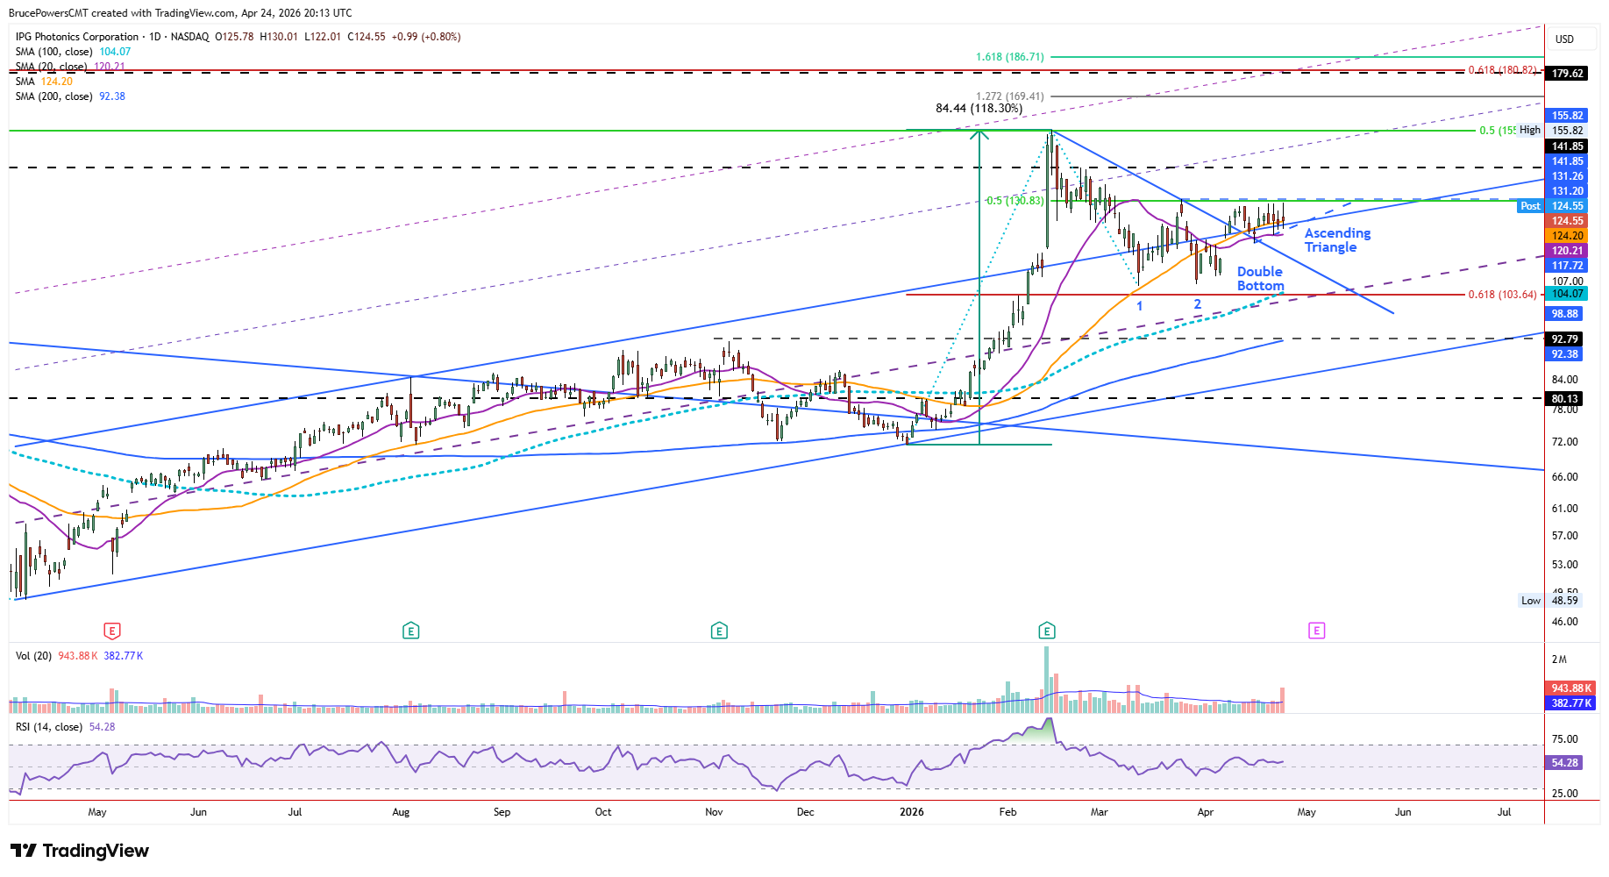Click the SMA (200, close) legend entry
Screen dimensions: 1609x877
tap(70, 96)
